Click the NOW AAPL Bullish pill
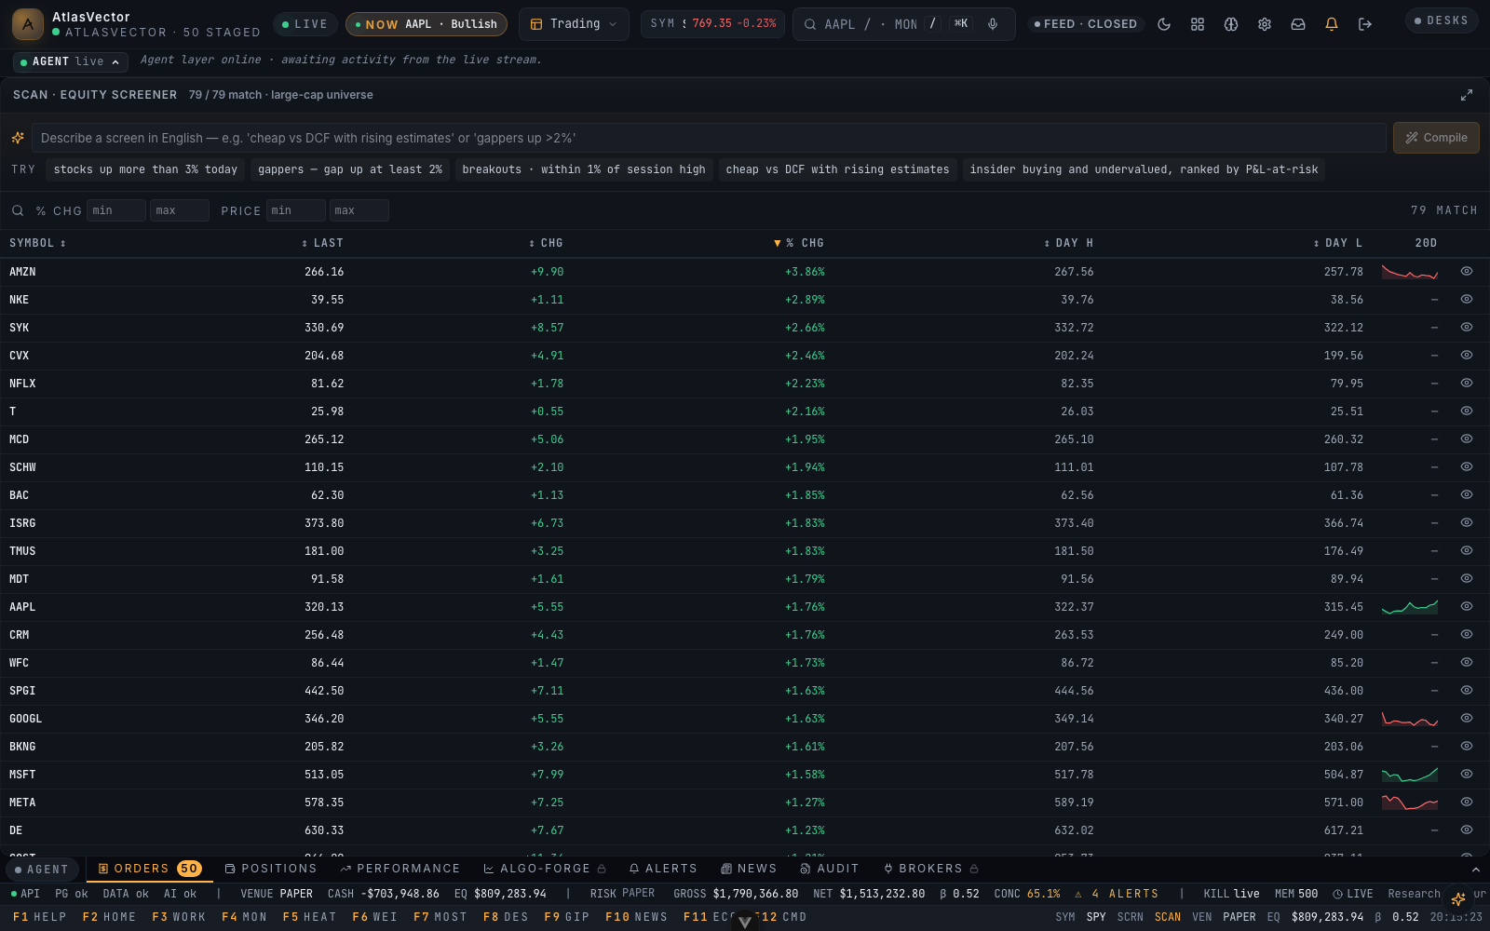Screen dimensions: 1490x931 coord(427,24)
